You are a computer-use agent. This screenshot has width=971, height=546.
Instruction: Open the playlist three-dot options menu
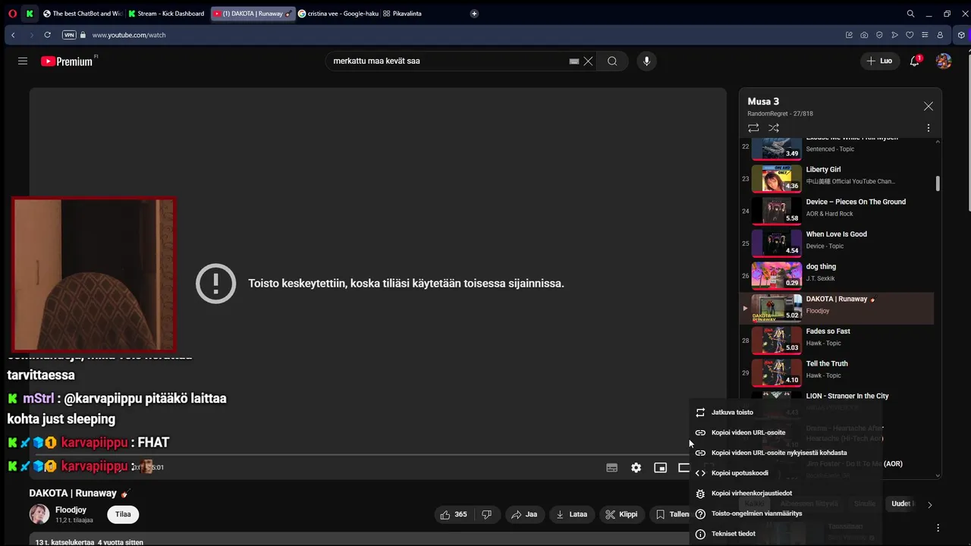[x=928, y=128]
